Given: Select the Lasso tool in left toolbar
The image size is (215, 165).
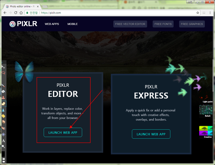Looking at the screenshot, I should pyautogui.click(x=3, y=73).
